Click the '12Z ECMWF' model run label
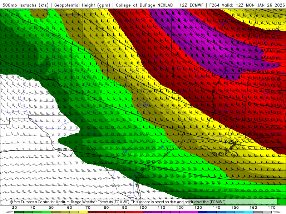The image size is (286, 214). click(191, 5)
